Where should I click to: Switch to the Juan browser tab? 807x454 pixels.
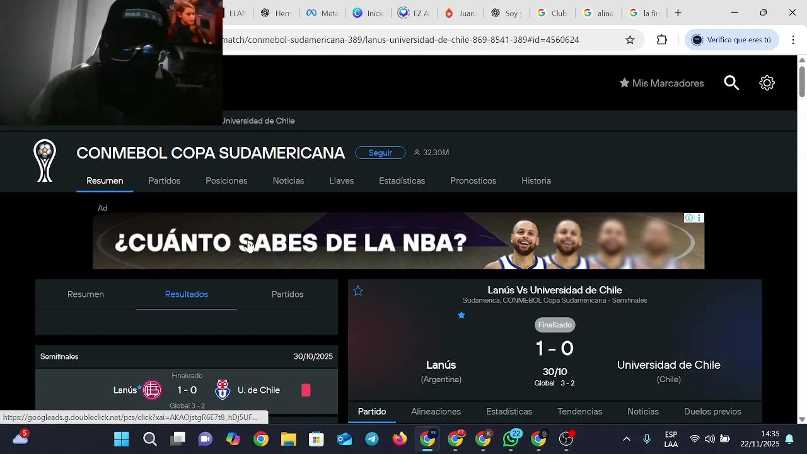point(460,13)
